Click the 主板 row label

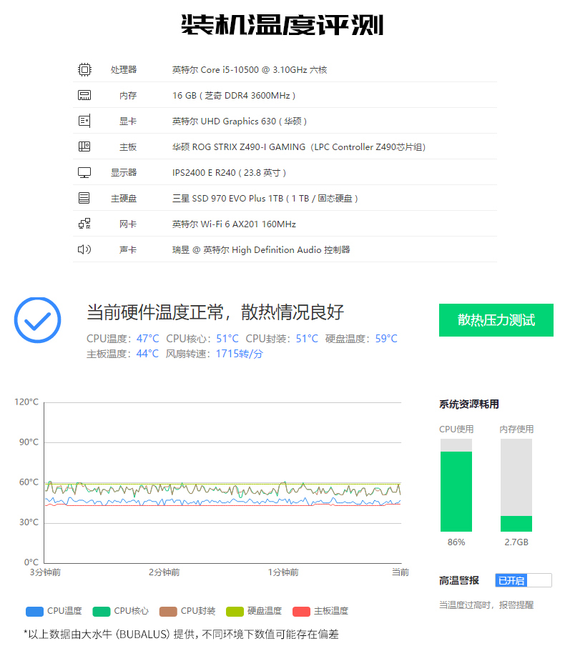click(x=128, y=146)
